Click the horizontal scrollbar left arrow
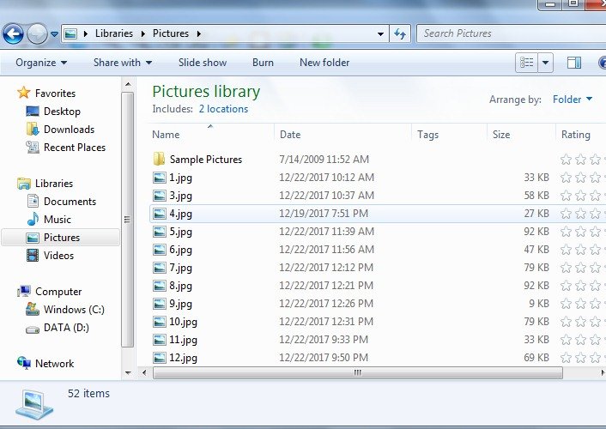 [144, 373]
